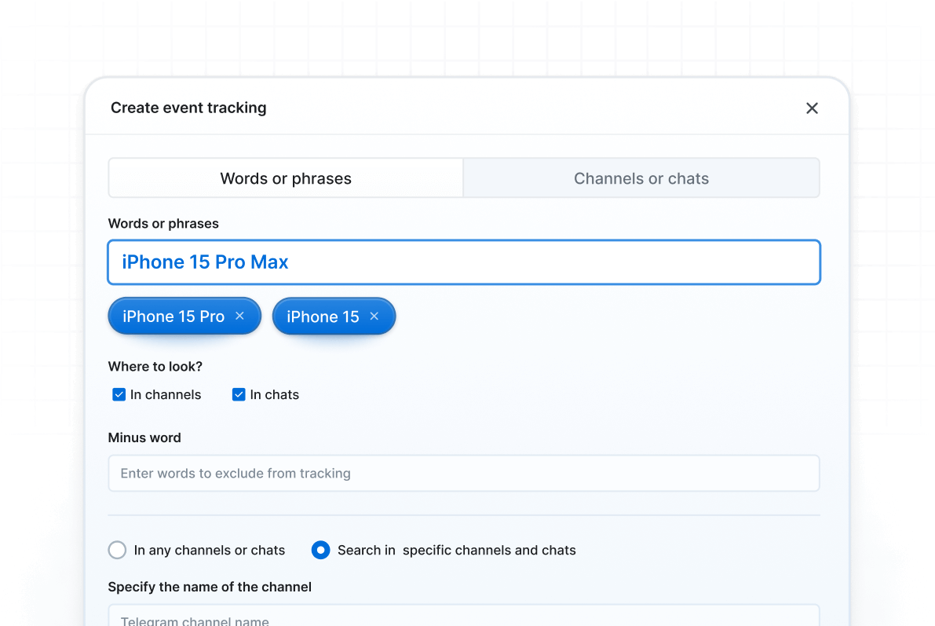Viewport: 935px width, 626px height.
Task: Select Search in specific channels and chats
Action: 320,550
